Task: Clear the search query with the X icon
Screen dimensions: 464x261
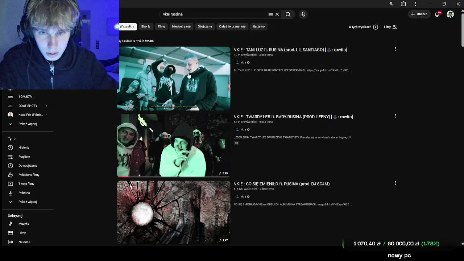Action: (x=277, y=14)
